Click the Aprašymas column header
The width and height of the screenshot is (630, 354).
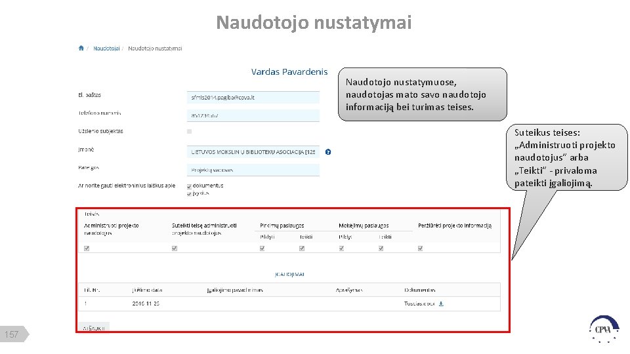349,290
